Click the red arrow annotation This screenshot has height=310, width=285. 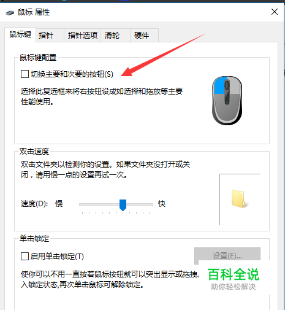click(x=163, y=55)
